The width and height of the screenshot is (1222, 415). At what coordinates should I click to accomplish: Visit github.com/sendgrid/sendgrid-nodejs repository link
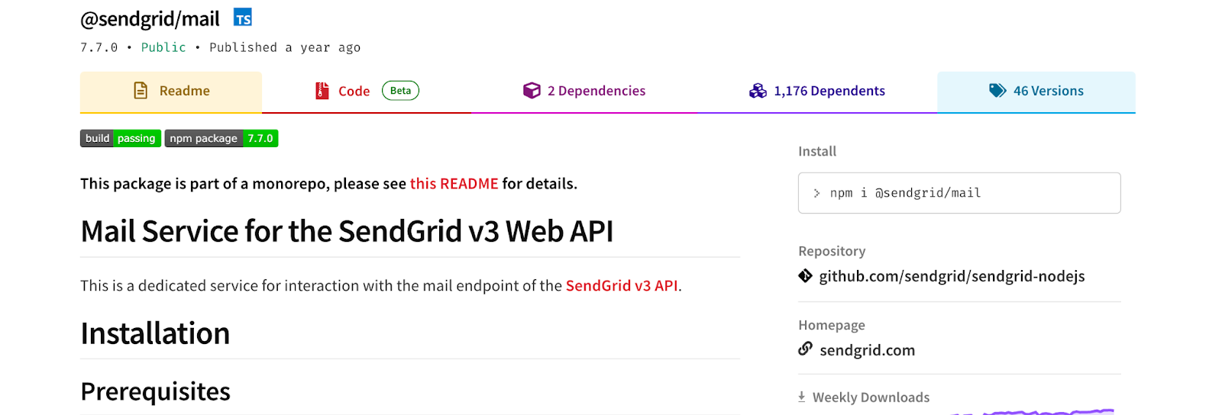point(952,276)
